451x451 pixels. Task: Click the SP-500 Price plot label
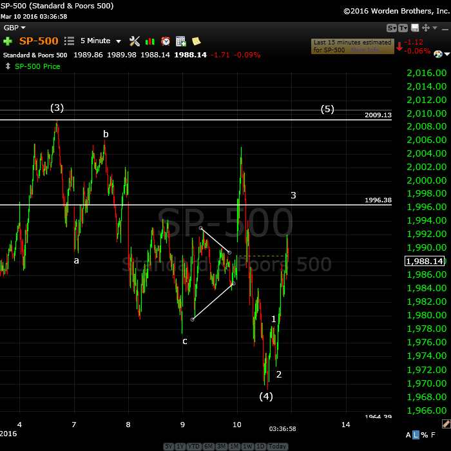[x=37, y=66]
